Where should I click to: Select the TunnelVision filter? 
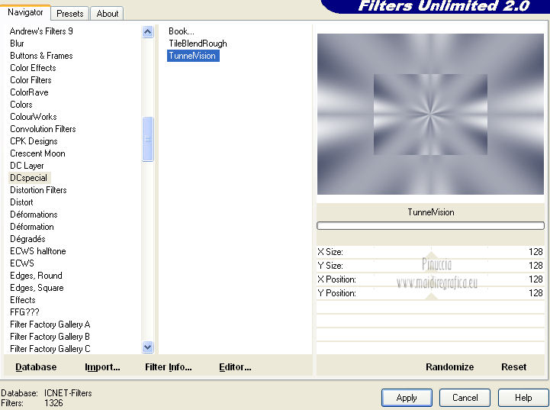click(x=193, y=56)
